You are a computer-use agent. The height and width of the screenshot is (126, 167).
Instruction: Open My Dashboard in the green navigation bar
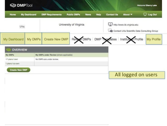29,14
